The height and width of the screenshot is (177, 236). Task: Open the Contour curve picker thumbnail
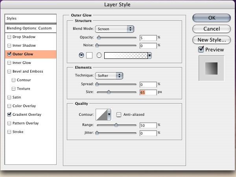(101, 115)
